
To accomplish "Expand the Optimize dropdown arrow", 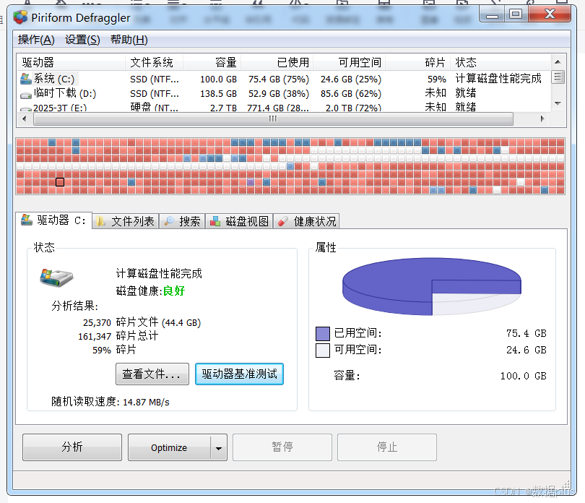I will tap(219, 448).
